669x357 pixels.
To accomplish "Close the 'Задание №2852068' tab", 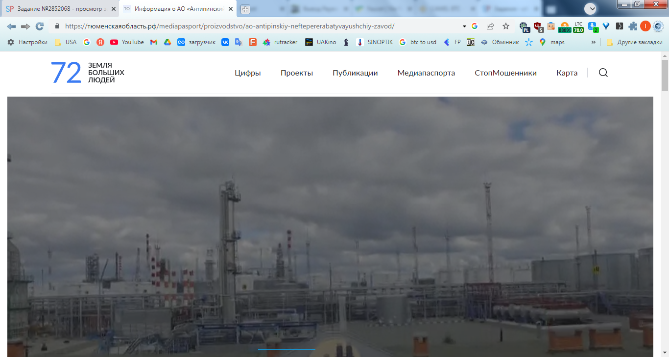I will click(113, 9).
